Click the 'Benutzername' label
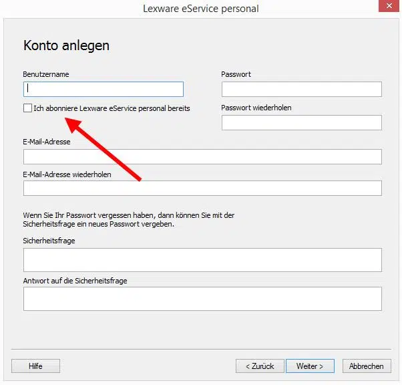Viewport: 402px width, 385px height. coord(46,74)
